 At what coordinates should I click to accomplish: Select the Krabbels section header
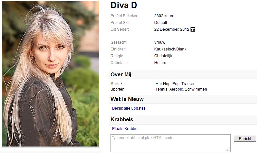[183, 120]
